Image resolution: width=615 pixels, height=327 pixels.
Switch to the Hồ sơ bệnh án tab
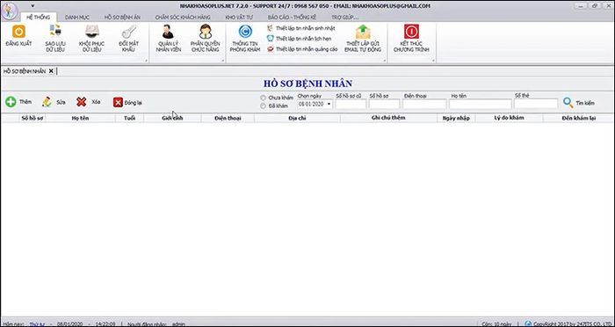(122, 18)
